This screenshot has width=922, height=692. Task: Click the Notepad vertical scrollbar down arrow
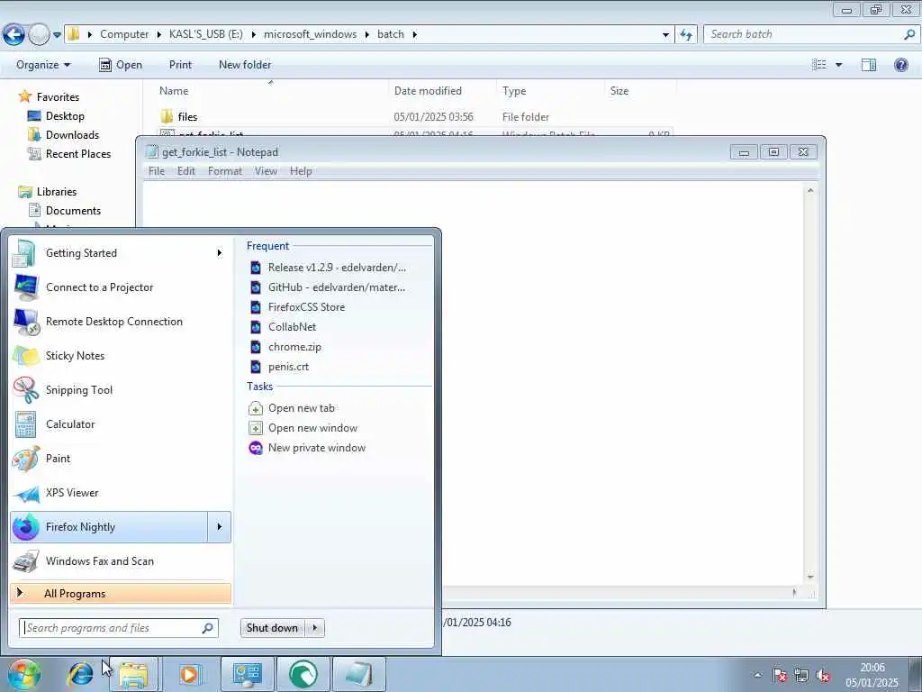tap(810, 577)
